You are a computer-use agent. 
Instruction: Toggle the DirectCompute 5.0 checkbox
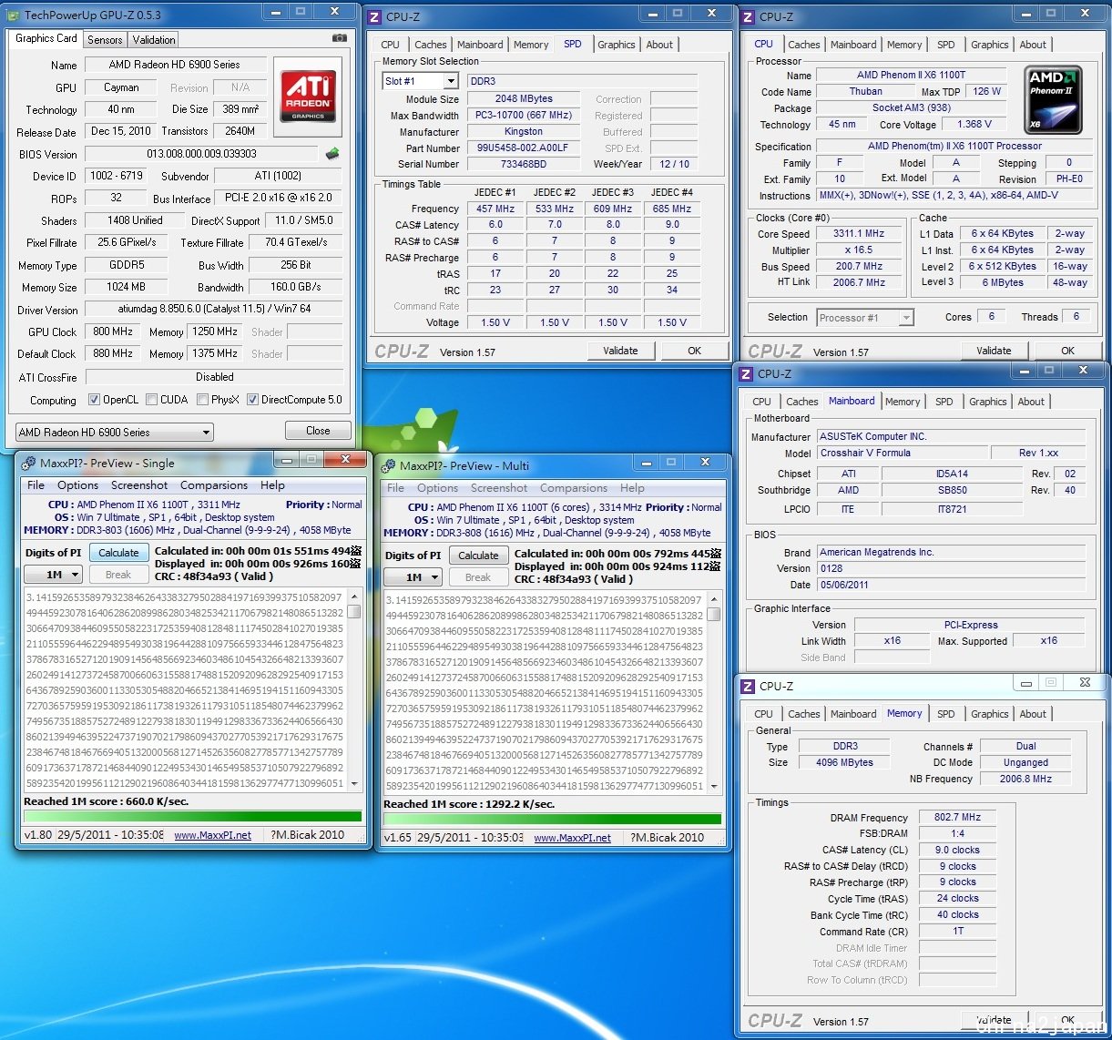coord(252,400)
